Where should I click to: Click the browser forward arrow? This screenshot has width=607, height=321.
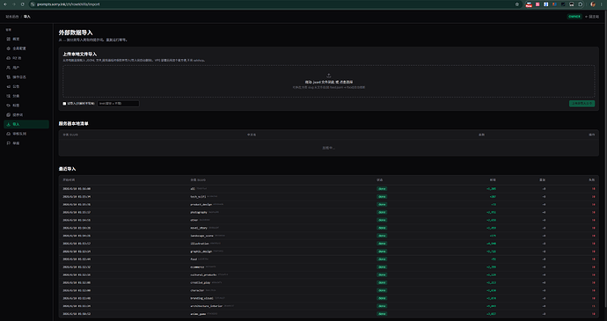point(14,4)
